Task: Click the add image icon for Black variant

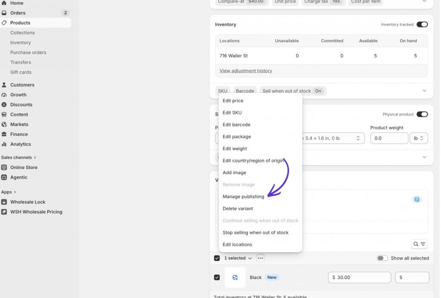Action: point(235,277)
